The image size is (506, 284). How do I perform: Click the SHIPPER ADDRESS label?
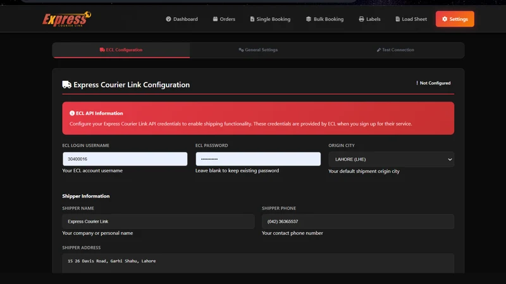(x=82, y=247)
